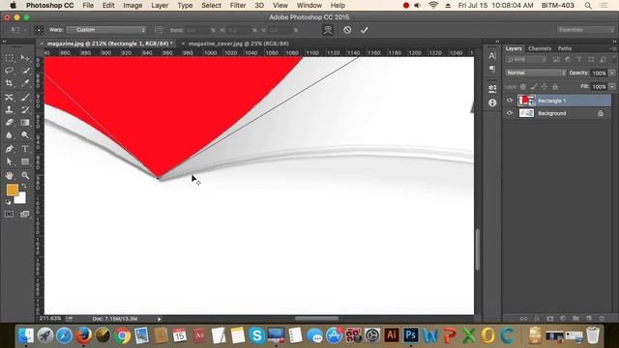Select the Eyedropper tool
The image size is (619, 348).
tap(25, 83)
